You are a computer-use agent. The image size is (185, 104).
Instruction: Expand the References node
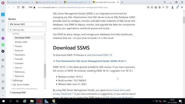click(14, 72)
